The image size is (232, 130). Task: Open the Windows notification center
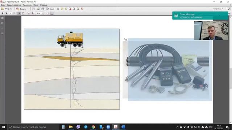[227, 127]
